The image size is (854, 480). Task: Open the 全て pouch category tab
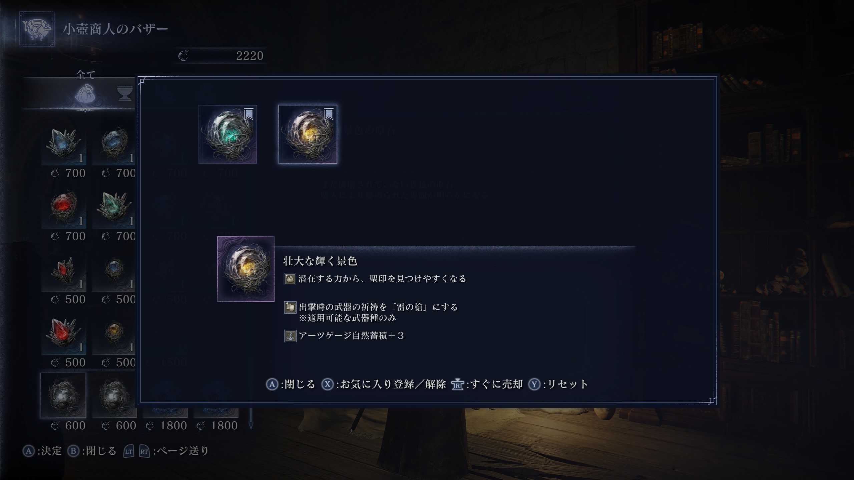85,93
